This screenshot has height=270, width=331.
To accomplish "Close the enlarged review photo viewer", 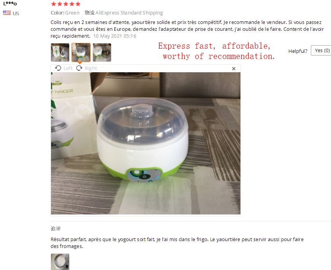I will click(x=234, y=68).
